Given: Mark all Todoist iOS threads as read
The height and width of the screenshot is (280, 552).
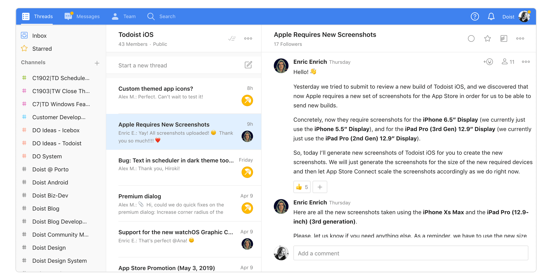Looking at the screenshot, I should pyautogui.click(x=232, y=38).
